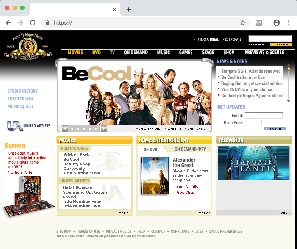Submit the Get Updates form
The width and height of the screenshot is (297, 249).
(275, 129)
